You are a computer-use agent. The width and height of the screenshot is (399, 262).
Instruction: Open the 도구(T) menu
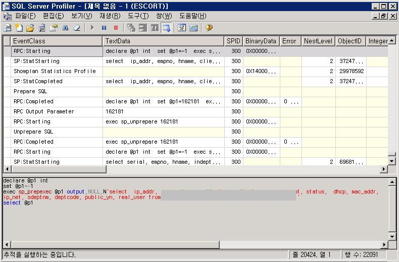coord(138,16)
